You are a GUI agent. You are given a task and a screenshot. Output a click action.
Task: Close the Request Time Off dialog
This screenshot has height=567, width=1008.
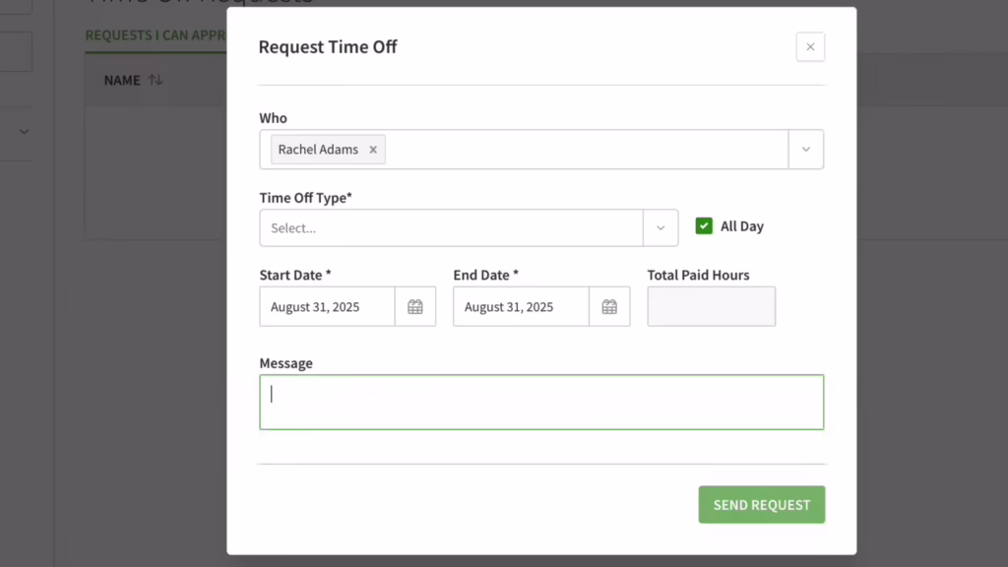click(x=810, y=47)
